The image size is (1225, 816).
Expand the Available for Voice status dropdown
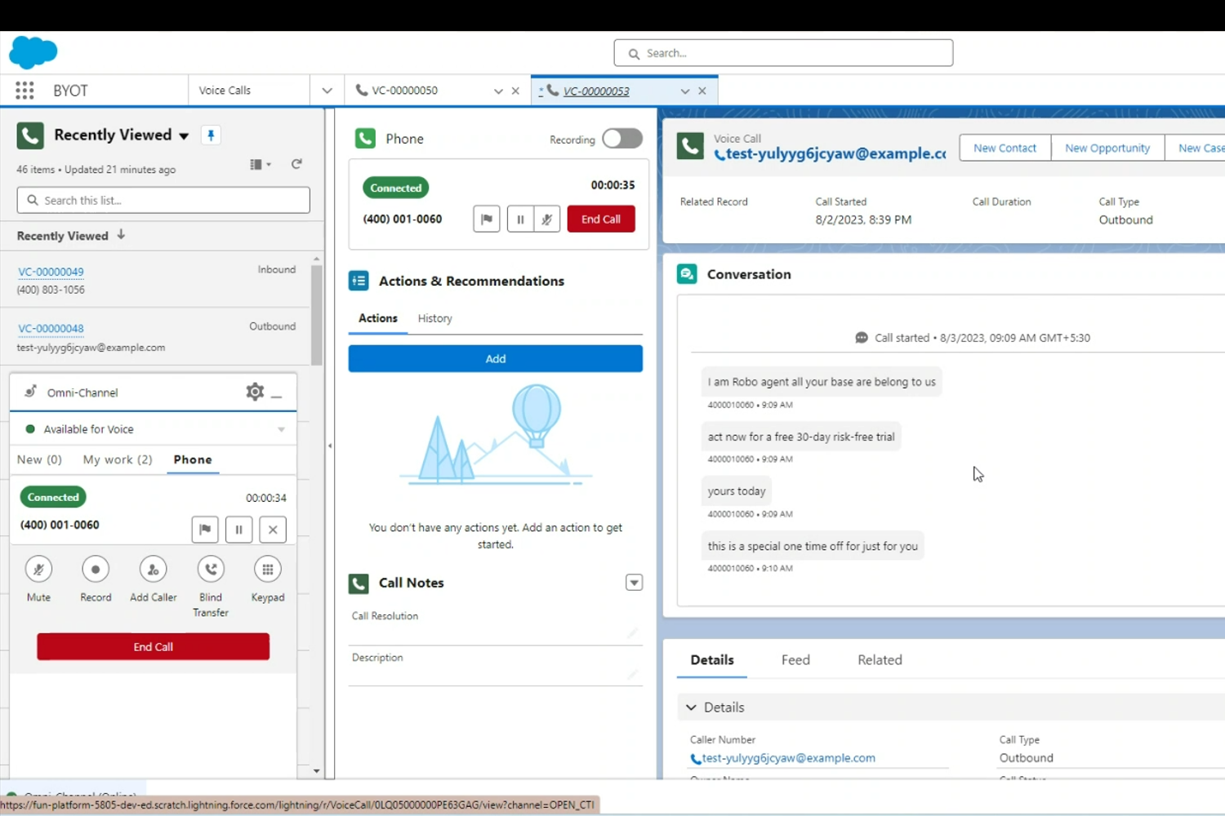pos(281,429)
